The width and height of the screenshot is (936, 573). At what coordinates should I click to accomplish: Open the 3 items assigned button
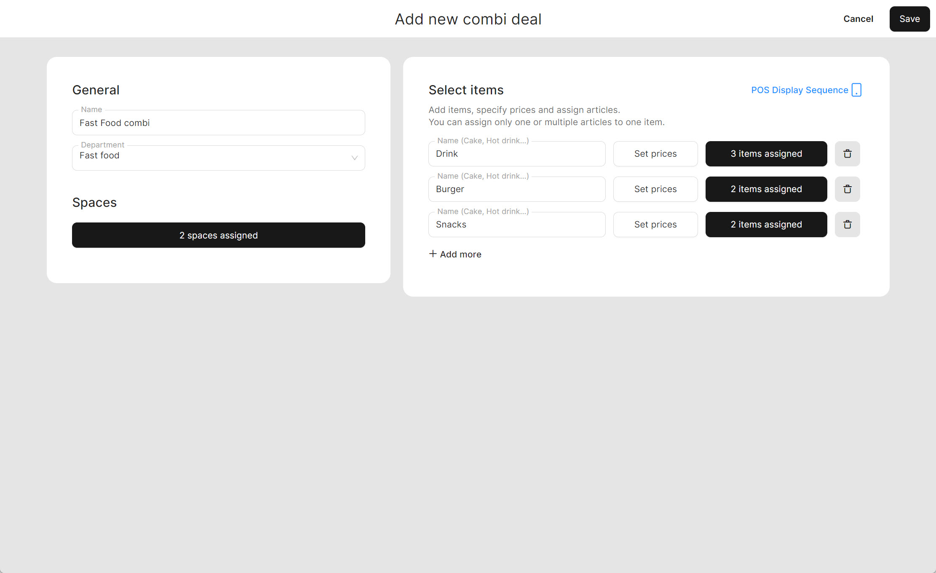click(x=766, y=154)
